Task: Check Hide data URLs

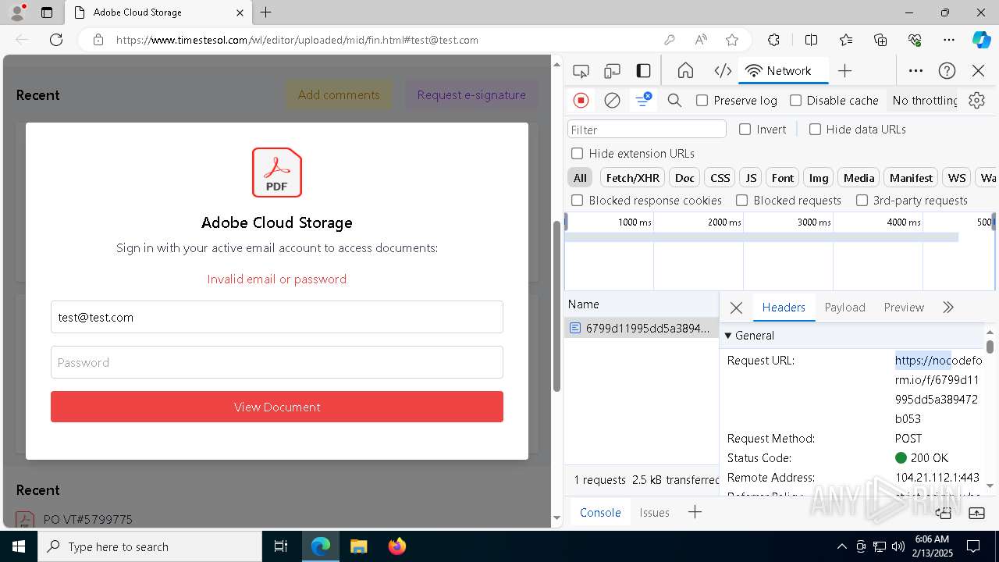Action: 815,130
